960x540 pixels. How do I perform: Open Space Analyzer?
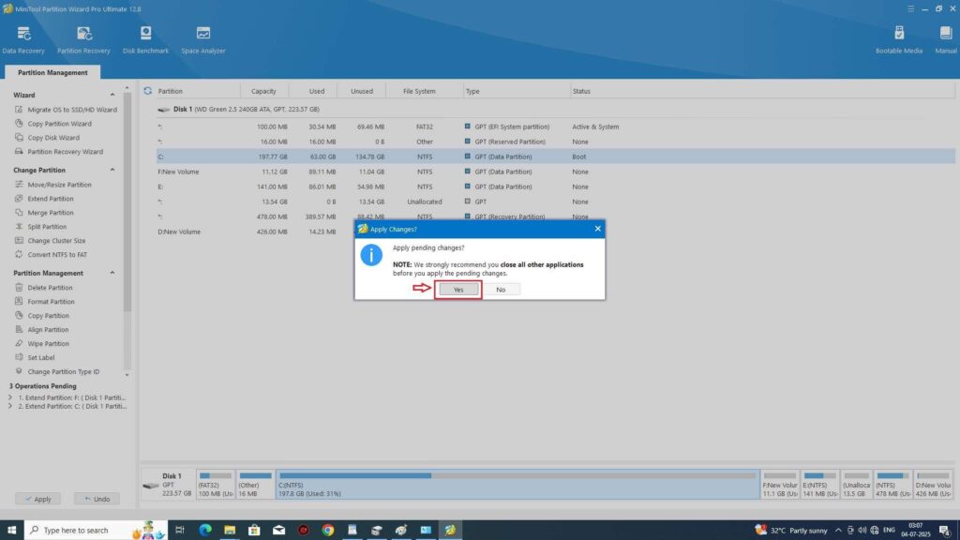[x=203, y=38]
